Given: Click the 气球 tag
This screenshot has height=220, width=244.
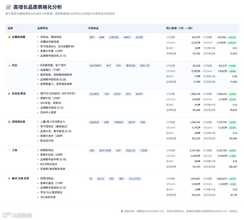Looking at the screenshot, I should [107, 94].
